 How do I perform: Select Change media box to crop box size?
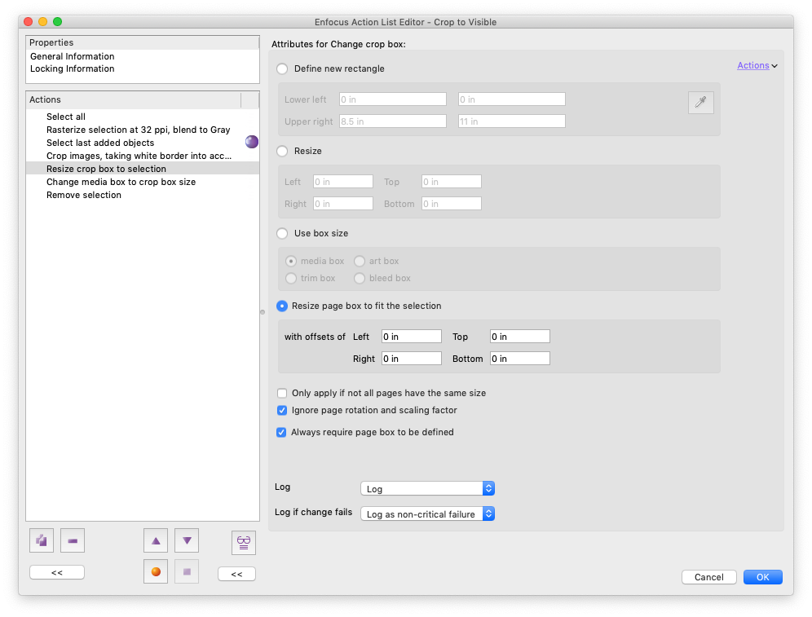[x=121, y=182]
